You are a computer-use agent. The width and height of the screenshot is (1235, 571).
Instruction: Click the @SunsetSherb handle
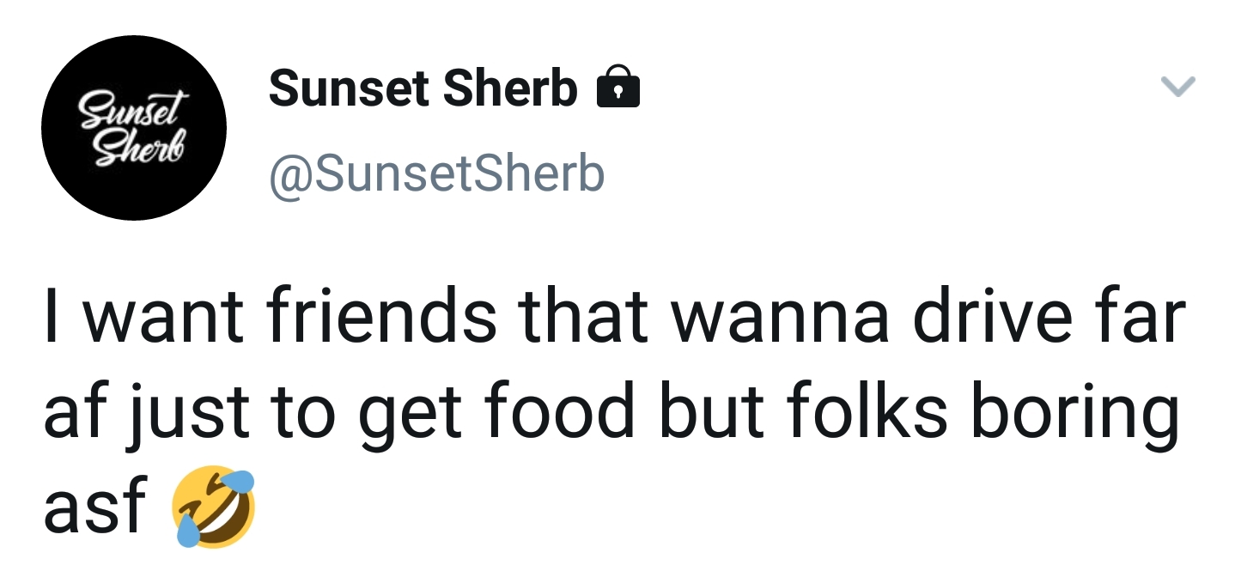[x=437, y=173]
